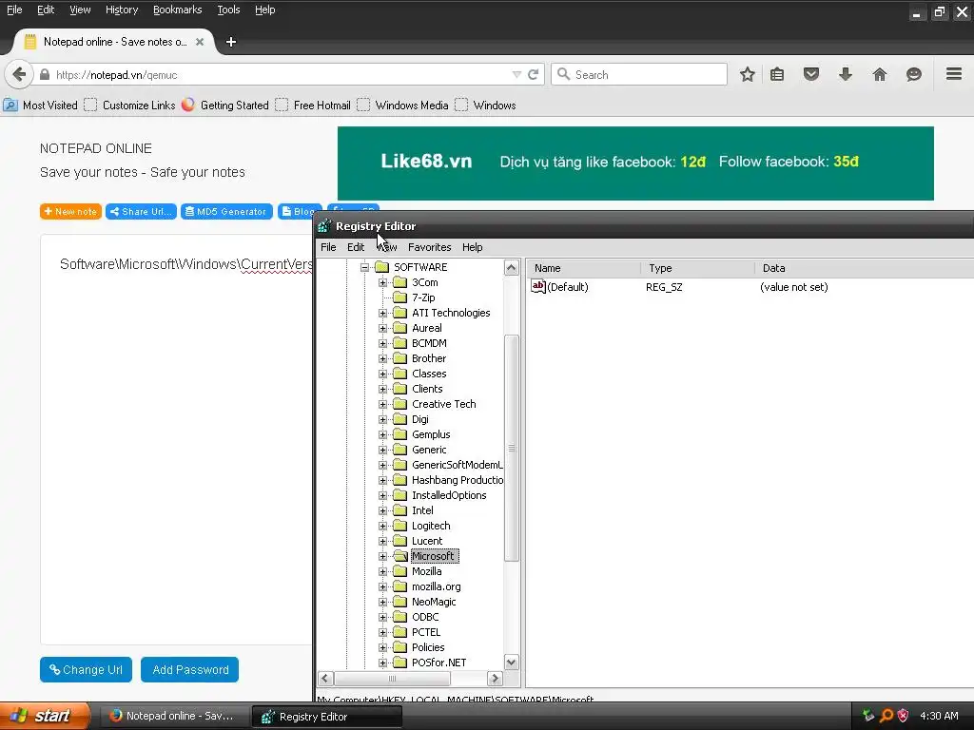The image size is (974, 730).
Task: Click the Microsoft folder icon in tree
Action: click(x=400, y=556)
